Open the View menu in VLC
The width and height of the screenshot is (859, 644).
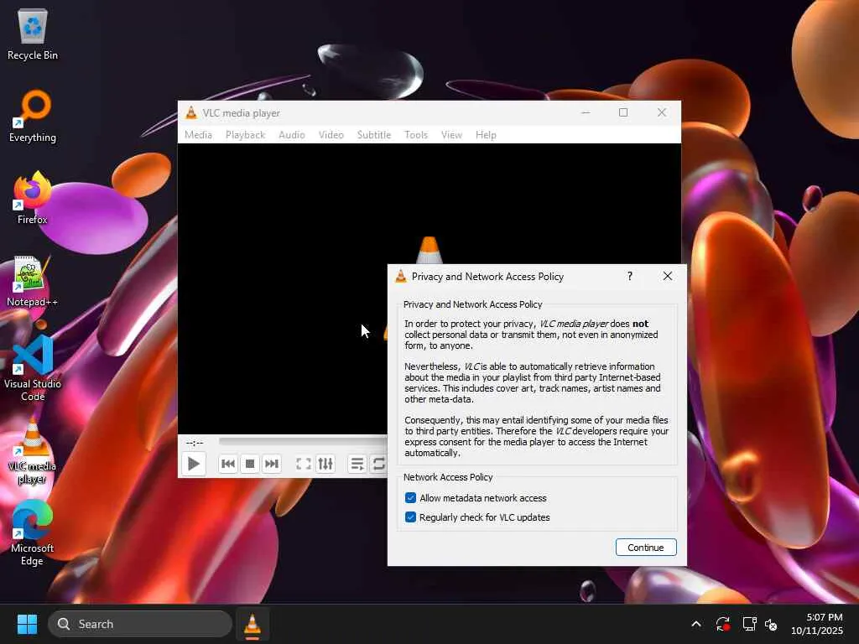[x=451, y=135]
